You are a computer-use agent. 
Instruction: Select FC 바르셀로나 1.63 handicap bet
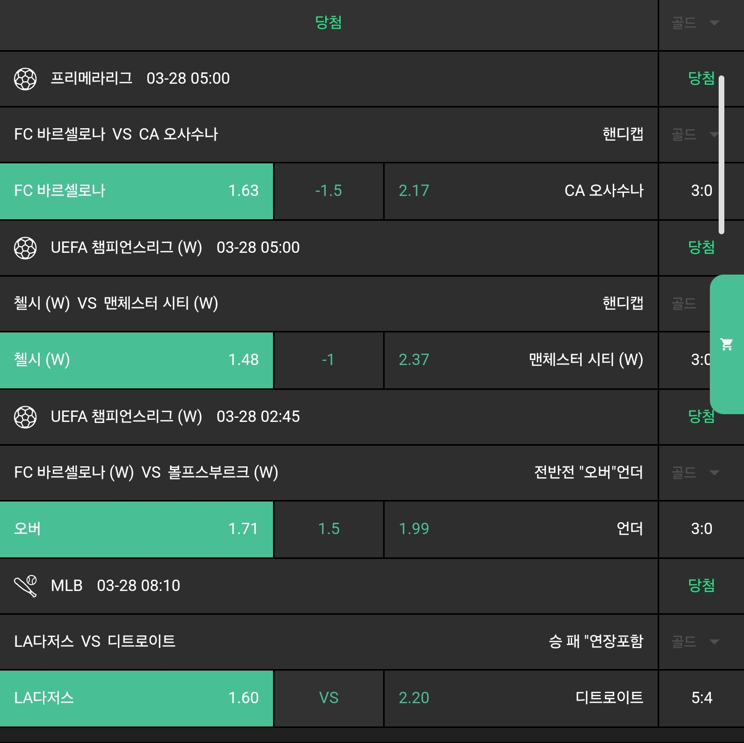tap(136, 191)
